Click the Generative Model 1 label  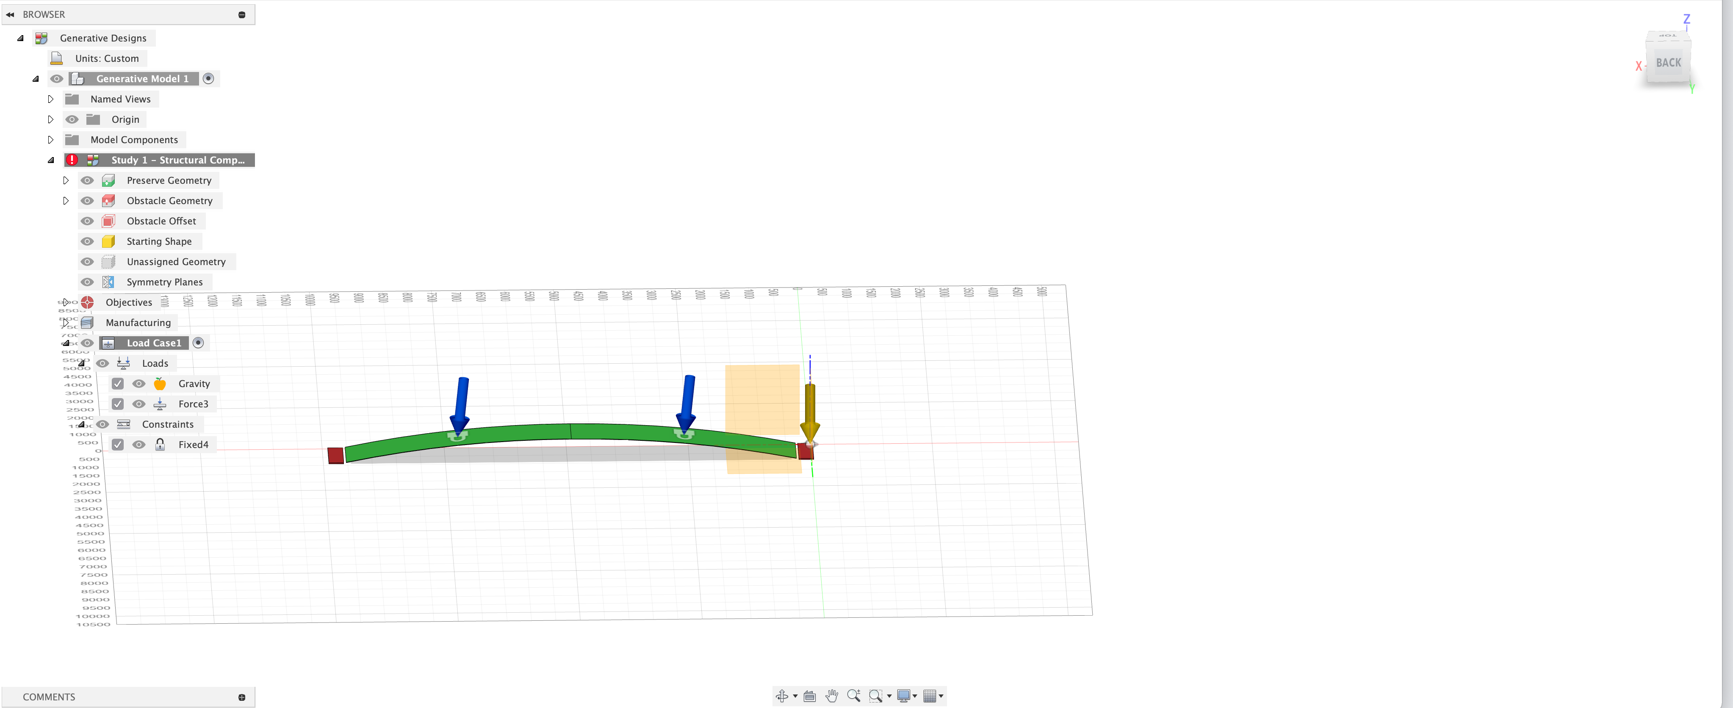pos(143,78)
